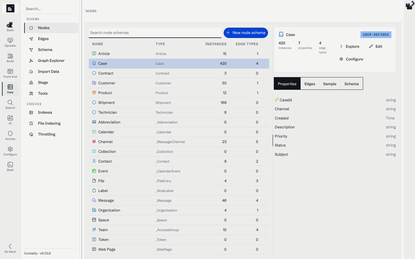Open the Configure gear in left rail
415x259 pixels.
point(10,149)
